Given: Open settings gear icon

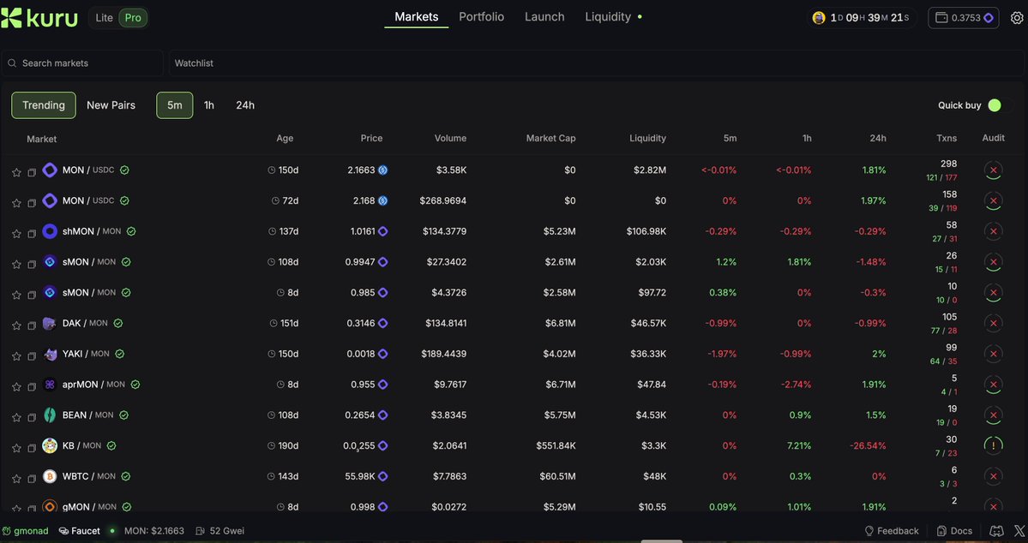Looking at the screenshot, I should tap(1017, 18).
